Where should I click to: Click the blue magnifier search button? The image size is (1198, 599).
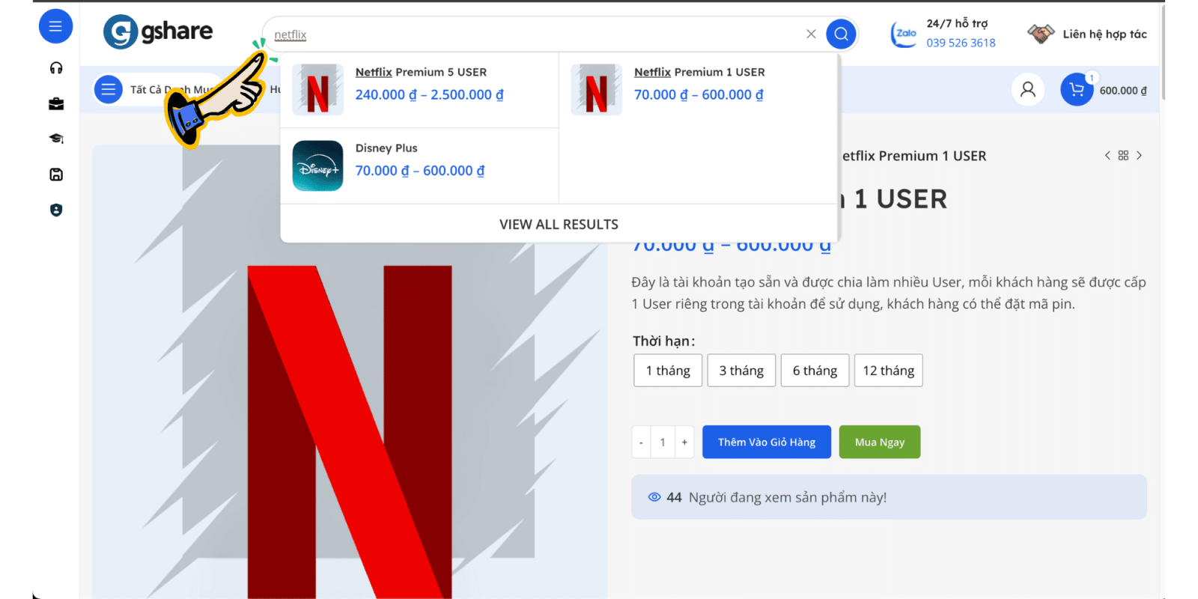[841, 34]
